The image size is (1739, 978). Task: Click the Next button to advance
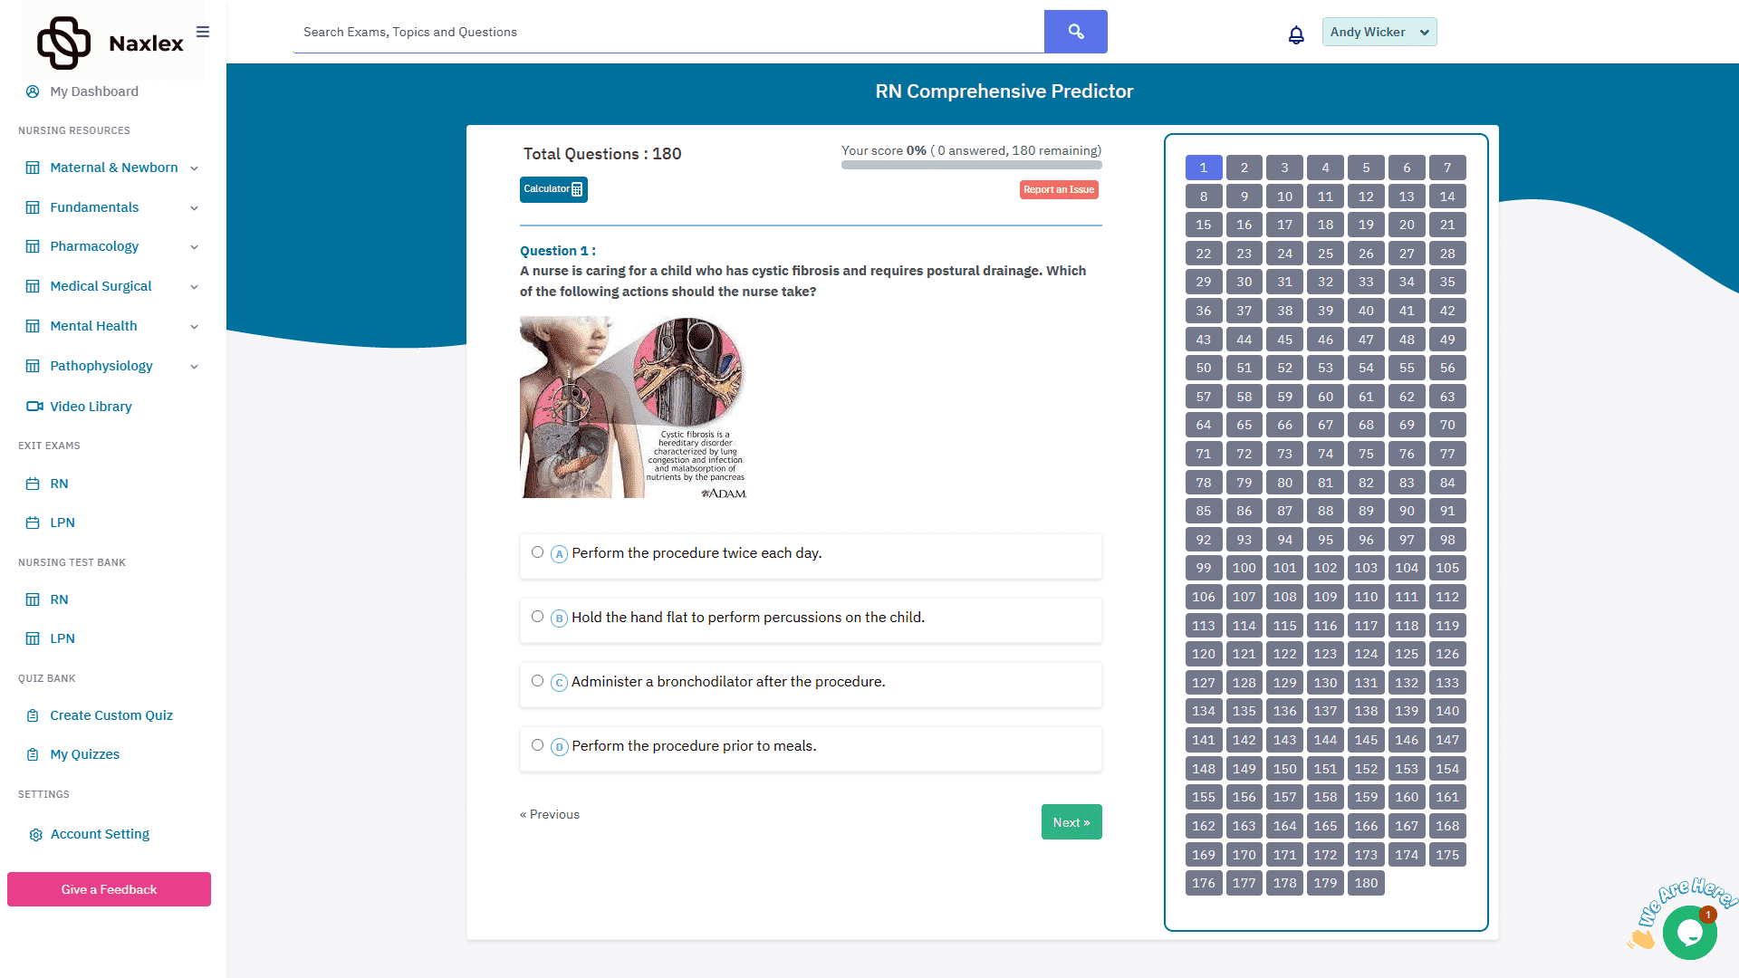1071,823
